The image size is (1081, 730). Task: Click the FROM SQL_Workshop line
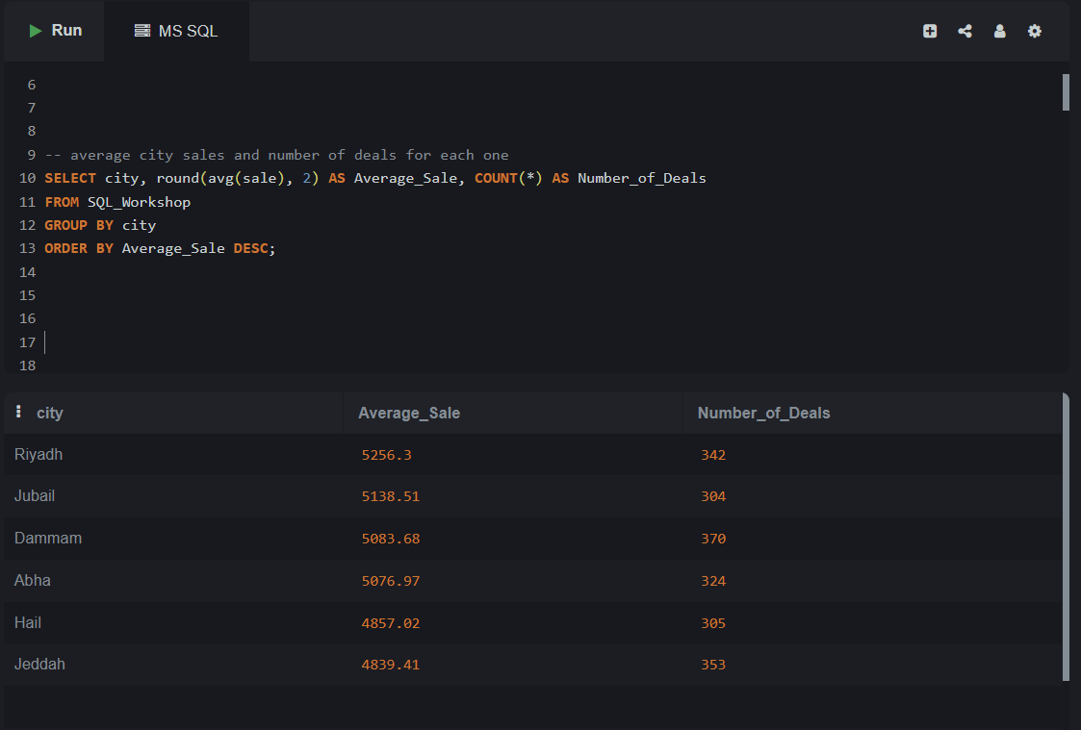117,202
